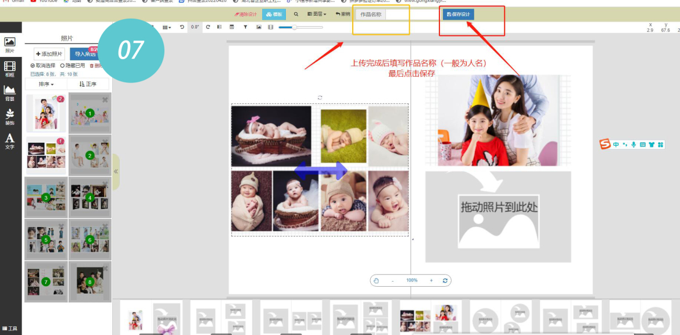
Task: Select the 文字 (text) tool
Action: click(9, 141)
